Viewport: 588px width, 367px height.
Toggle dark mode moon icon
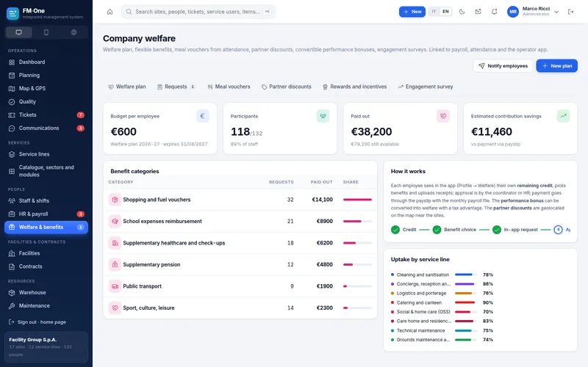(x=462, y=12)
